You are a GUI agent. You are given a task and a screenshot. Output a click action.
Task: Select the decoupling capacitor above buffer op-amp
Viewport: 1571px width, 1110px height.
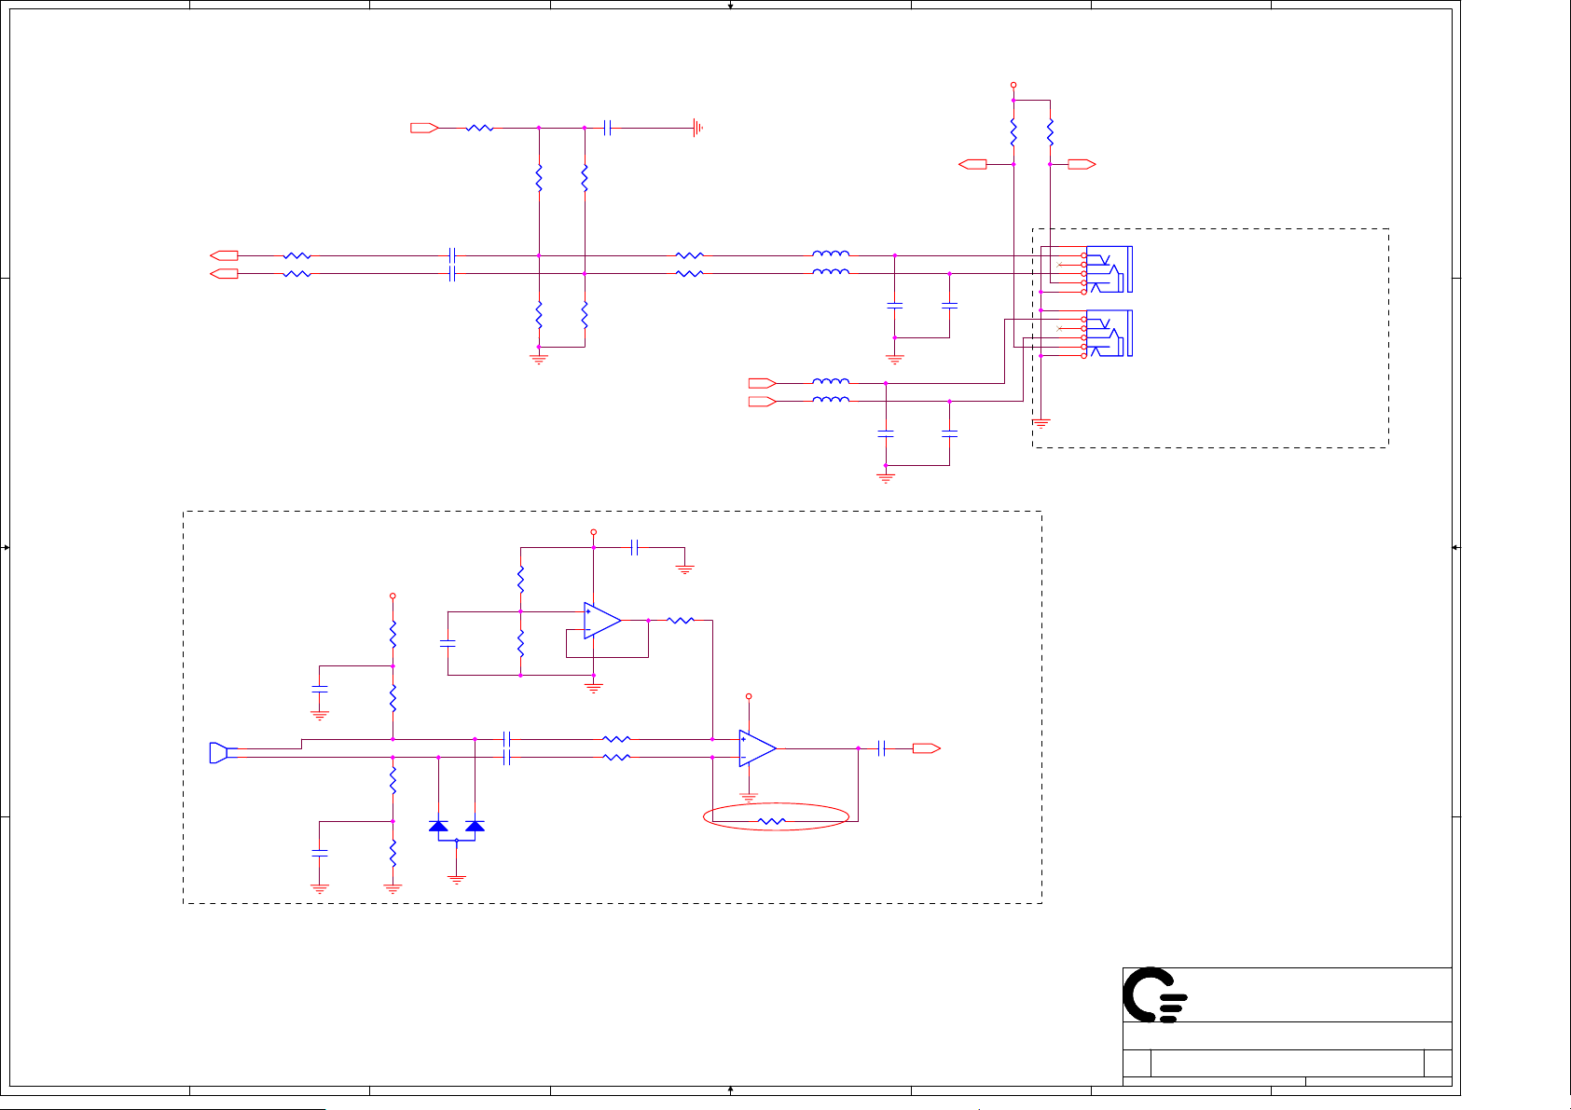click(634, 548)
